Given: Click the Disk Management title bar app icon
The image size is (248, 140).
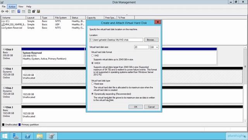Looking at the screenshot, I should (2, 2).
